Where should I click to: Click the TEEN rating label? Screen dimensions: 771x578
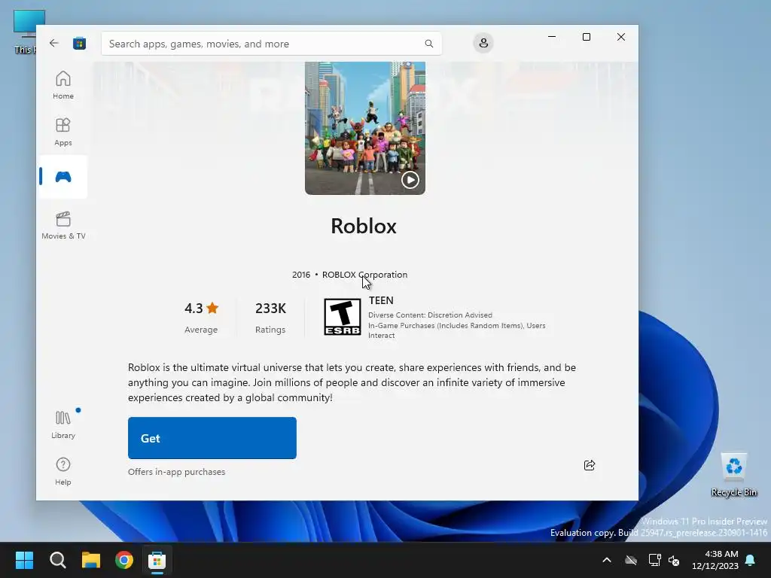381,300
